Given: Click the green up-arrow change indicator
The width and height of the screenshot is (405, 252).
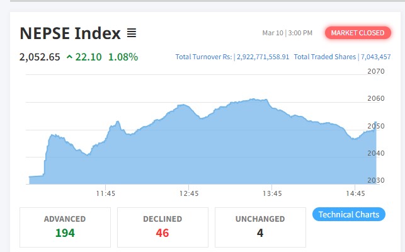Looking at the screenshot, I should point(69,57).
